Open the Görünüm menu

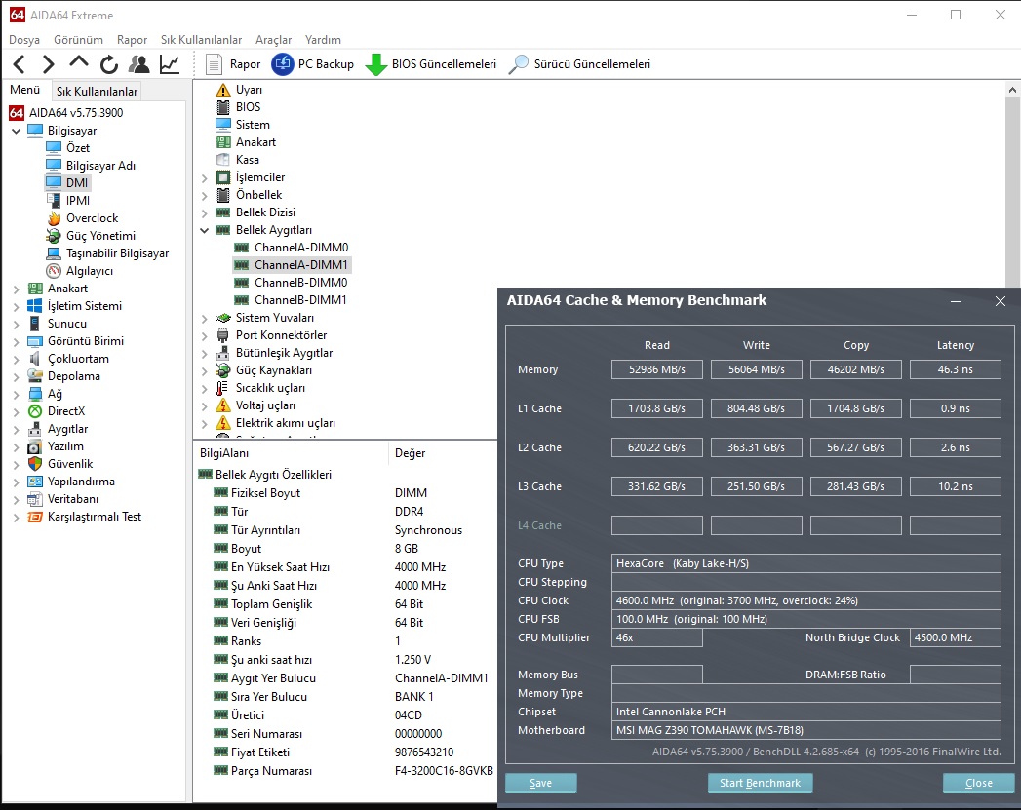(x=78, y=40)
